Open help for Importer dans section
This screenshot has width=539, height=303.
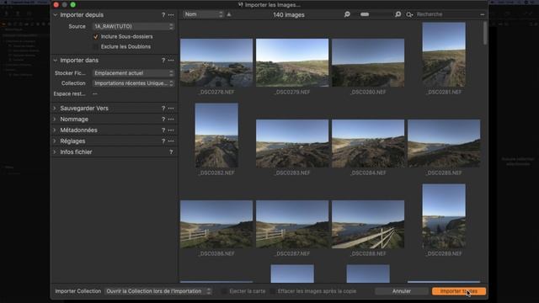[163, 61]
